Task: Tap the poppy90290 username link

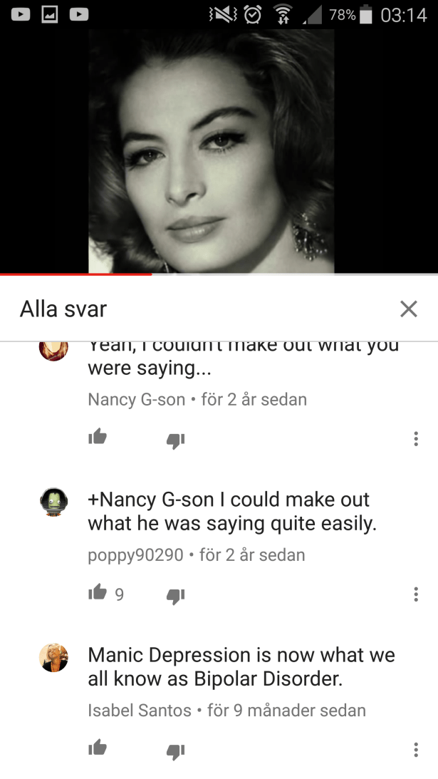Action: 135,555
